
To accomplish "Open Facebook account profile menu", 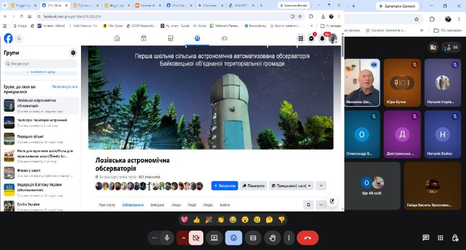I will [x=333, y=38].
